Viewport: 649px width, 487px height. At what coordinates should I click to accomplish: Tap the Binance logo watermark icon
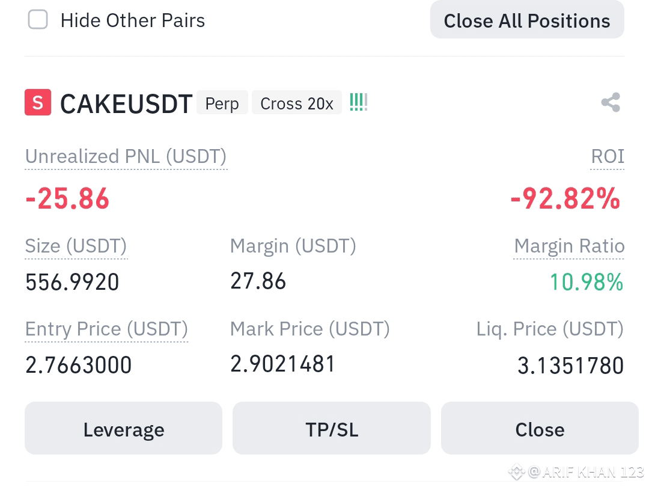click(516, 472)
